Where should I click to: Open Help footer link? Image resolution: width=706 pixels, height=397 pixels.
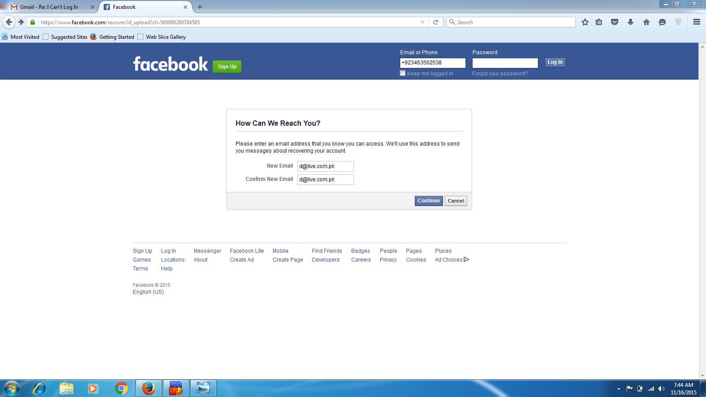(166, 269)
